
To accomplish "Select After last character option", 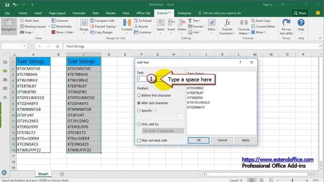I will pos(153,103).
